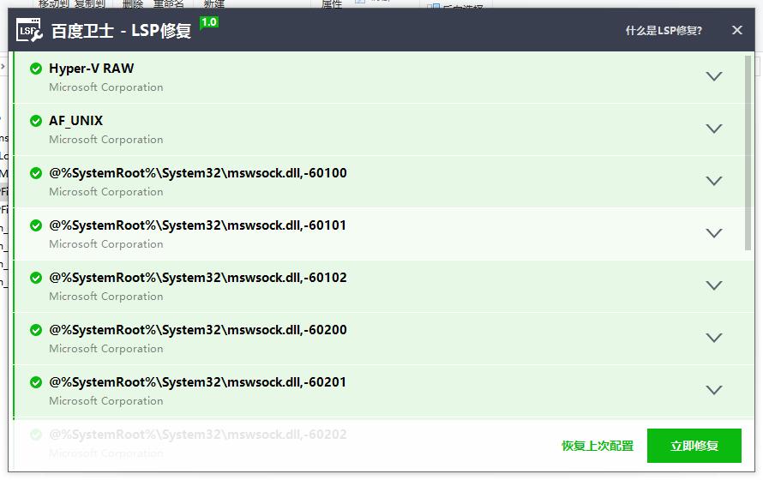Expand the Hyper-V RAW entry chevron
This screenshot has height=480, width=763.
tap(714, 76)
